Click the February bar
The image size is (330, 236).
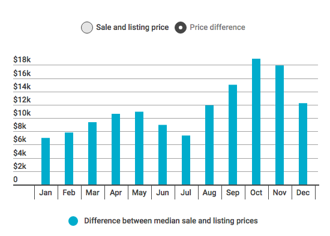tap(69, 159)
